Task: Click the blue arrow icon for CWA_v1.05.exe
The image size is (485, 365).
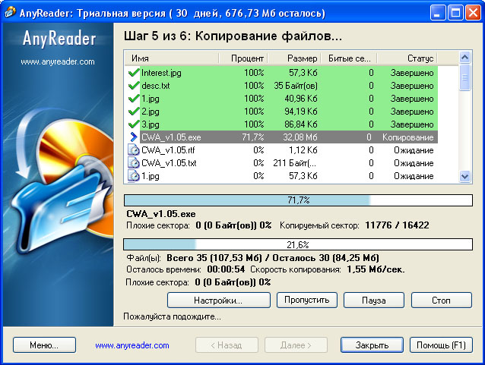Action: tap(134, 137)
